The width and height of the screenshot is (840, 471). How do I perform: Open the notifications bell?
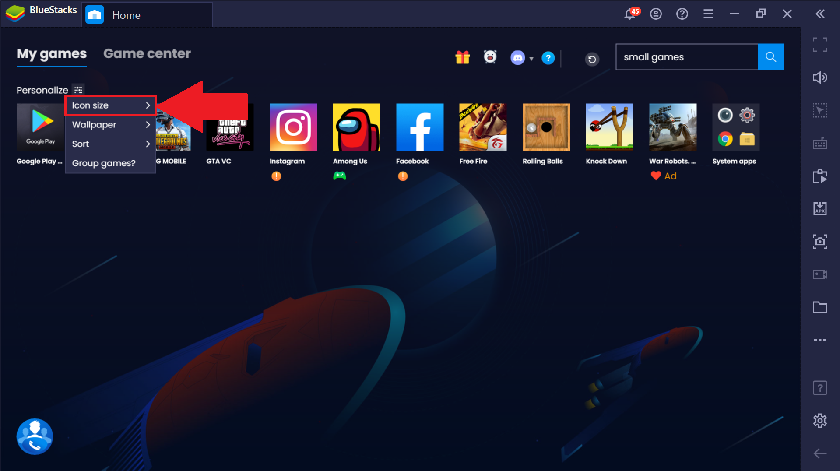point(630,14)
